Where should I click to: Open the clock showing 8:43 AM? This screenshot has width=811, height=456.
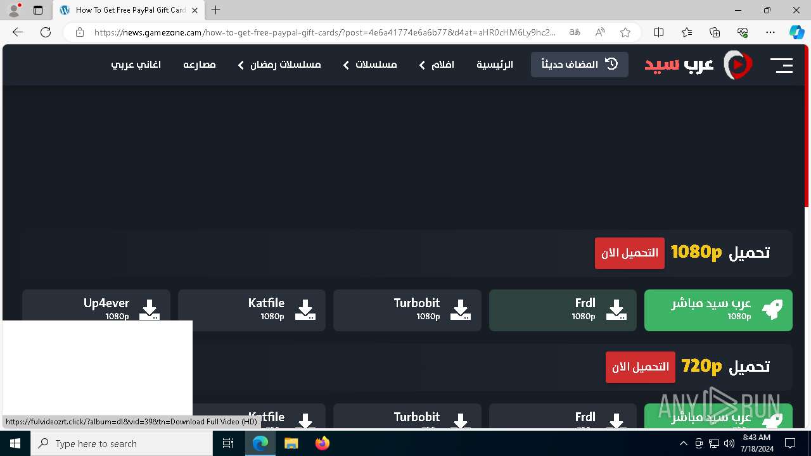(757, 443)
